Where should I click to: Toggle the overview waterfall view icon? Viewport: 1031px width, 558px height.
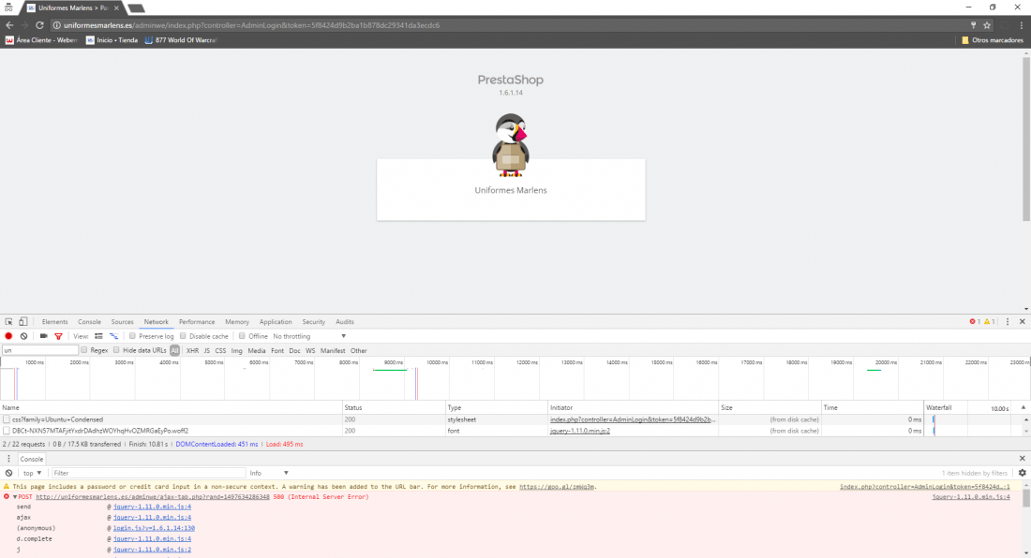click(x=113, y=336)
